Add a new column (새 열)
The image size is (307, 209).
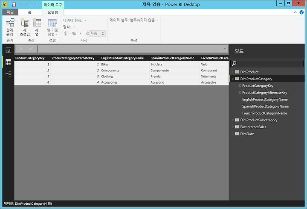tap(37, 27)
